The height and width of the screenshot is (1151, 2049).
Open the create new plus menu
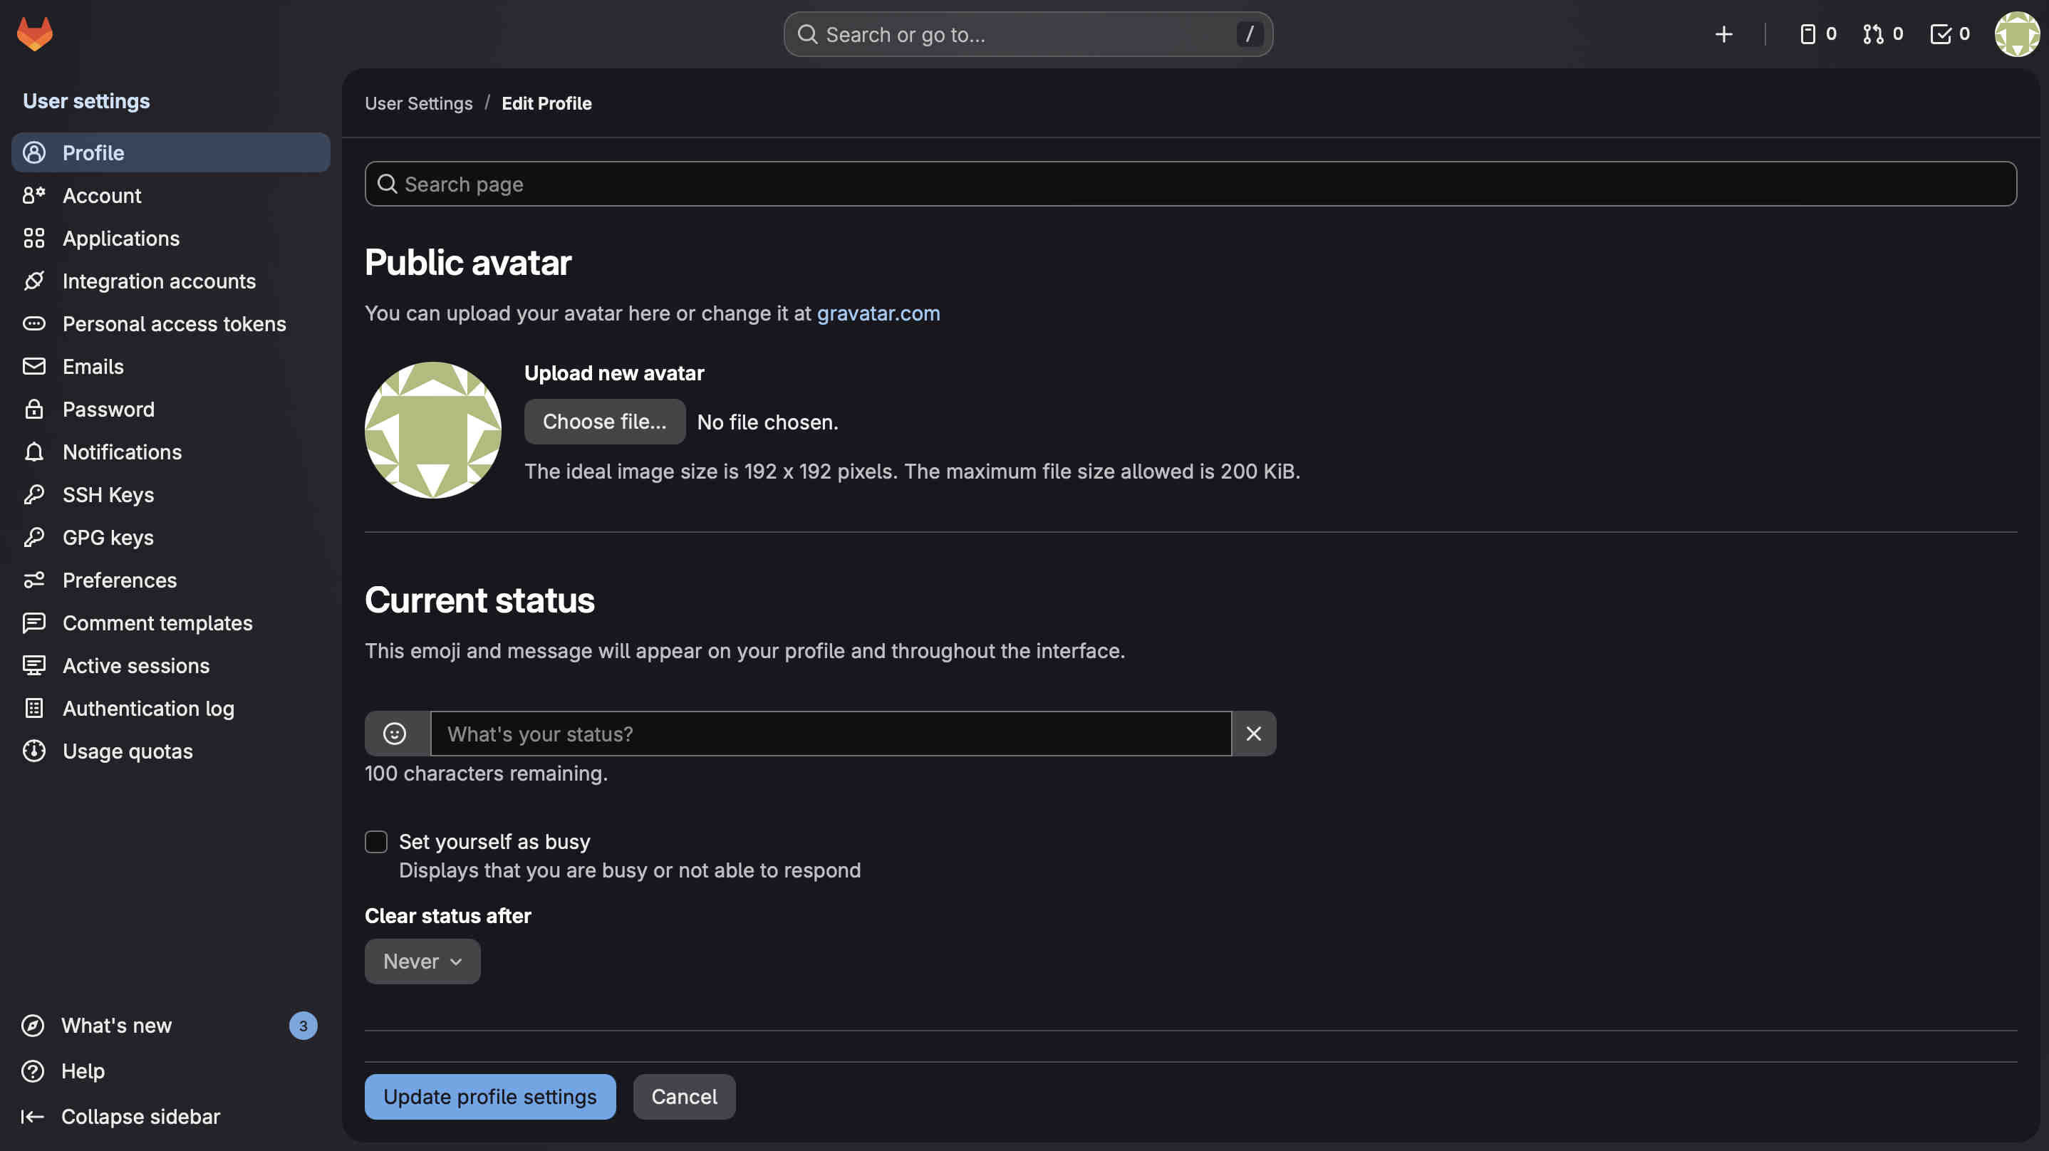tap(1723, 34)
